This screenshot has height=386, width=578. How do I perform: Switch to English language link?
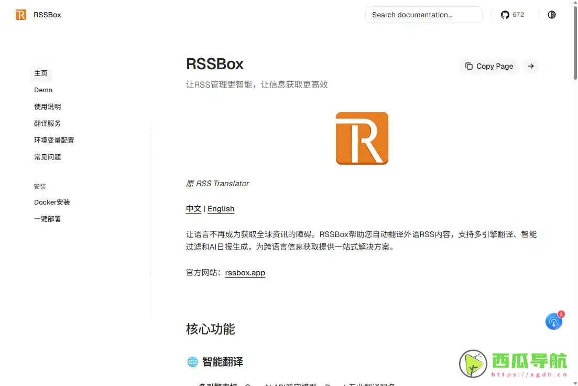coord(221,209)
